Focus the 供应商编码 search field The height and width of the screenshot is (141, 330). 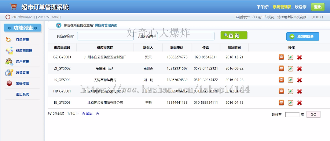coord(105,36)
